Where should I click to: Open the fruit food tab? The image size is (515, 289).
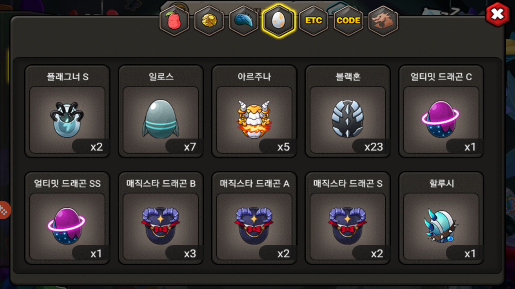click(174, 21)
